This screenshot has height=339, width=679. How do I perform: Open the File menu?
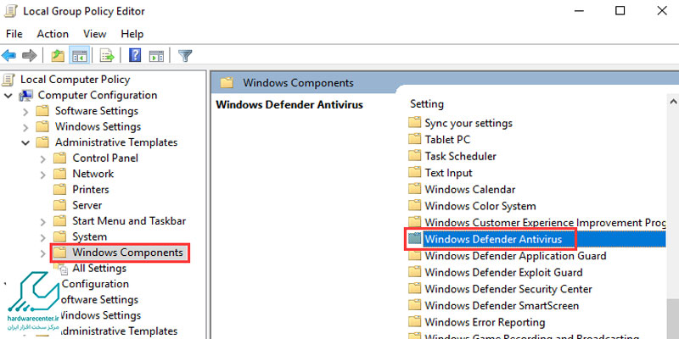click(x=14, y=34)
